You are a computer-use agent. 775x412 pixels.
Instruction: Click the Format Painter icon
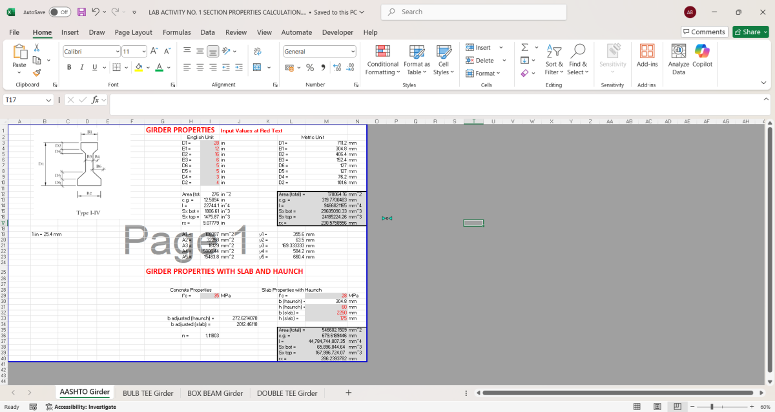[x=37, y=73]
